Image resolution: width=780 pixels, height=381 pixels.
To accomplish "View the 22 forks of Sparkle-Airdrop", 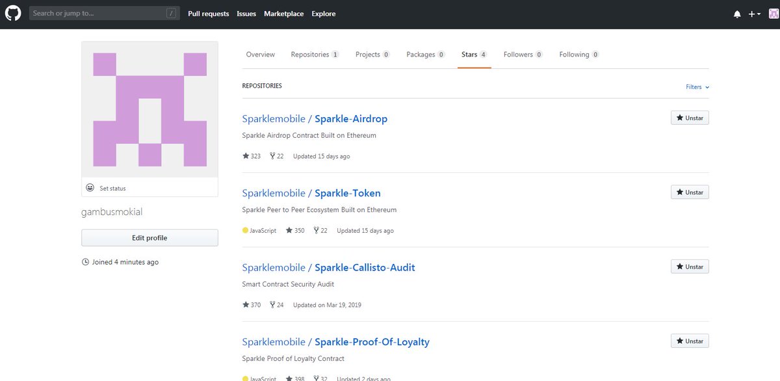I will 276,156.
